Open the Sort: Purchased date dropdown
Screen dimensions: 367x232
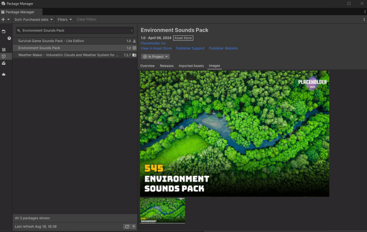34,19
